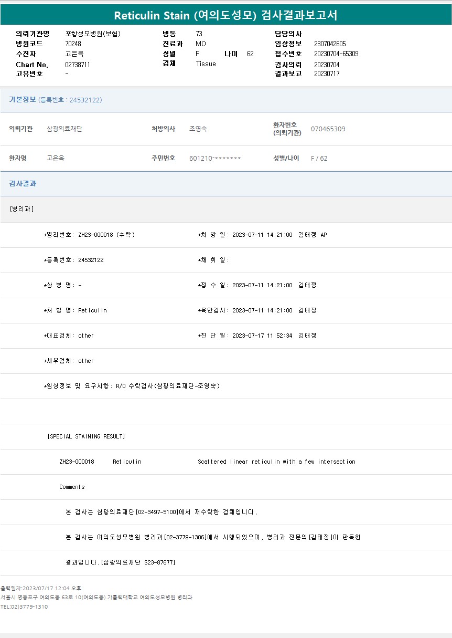Click the 처방명: Reticulin line
Screen dimensions: 452x638
coord(75,310)
